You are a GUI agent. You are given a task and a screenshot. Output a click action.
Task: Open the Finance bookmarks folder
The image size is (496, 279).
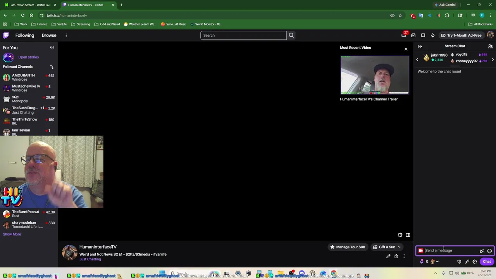point(39,24)
